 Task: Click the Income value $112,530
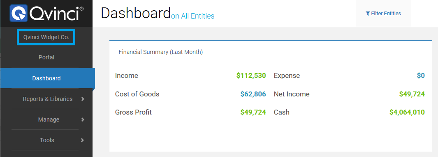(x=251, y=75)
